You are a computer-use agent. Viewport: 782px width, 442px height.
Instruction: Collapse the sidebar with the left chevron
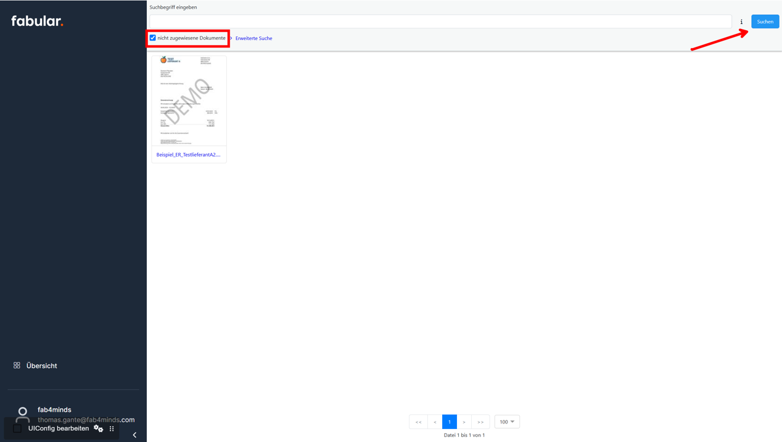pyautogui.click(x=134, y=435)
